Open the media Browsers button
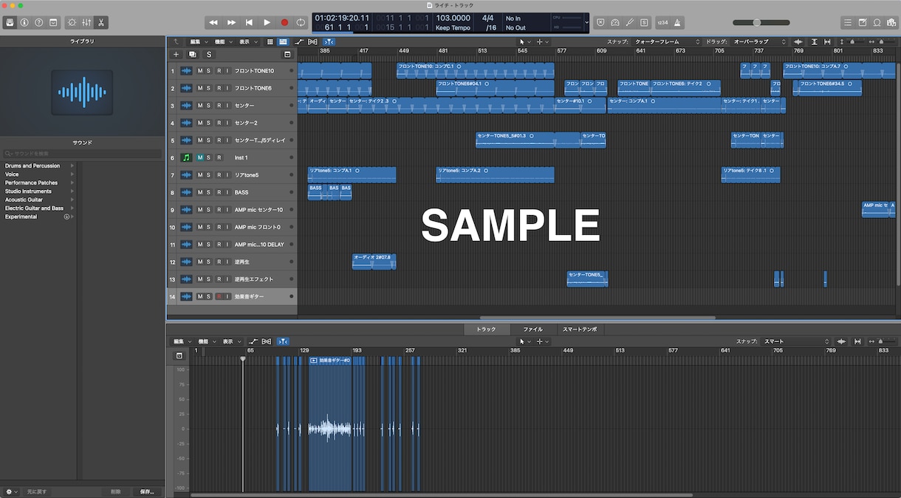The height and width of the screenshot is (498, 901). click(x=891, y=22)
